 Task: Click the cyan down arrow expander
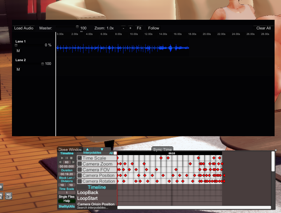pyautogui.click(x=102, y=150)
